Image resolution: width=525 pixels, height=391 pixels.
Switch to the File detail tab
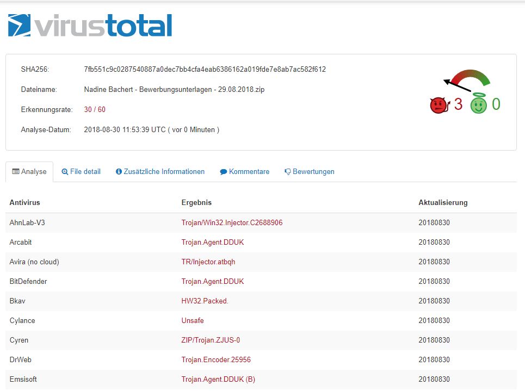click(81, 172)
